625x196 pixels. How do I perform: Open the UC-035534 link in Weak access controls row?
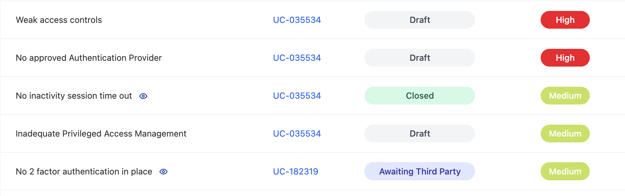point(297,20)
